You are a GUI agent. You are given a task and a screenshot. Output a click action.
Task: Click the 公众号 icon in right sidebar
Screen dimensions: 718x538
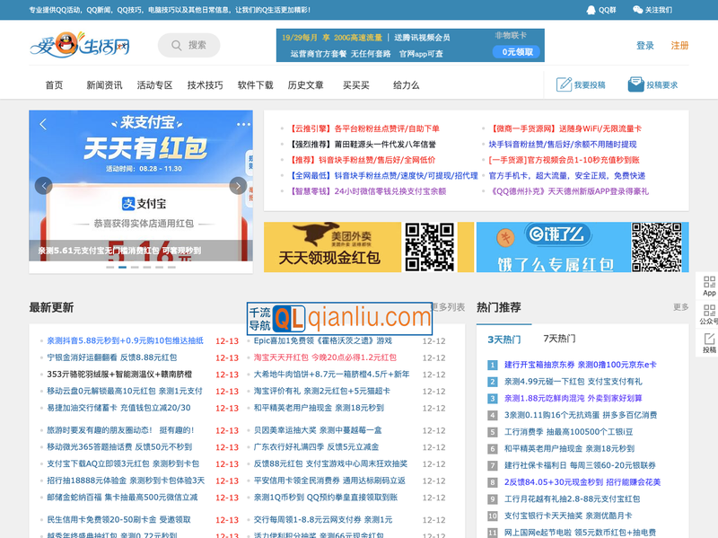coord(709,309)
